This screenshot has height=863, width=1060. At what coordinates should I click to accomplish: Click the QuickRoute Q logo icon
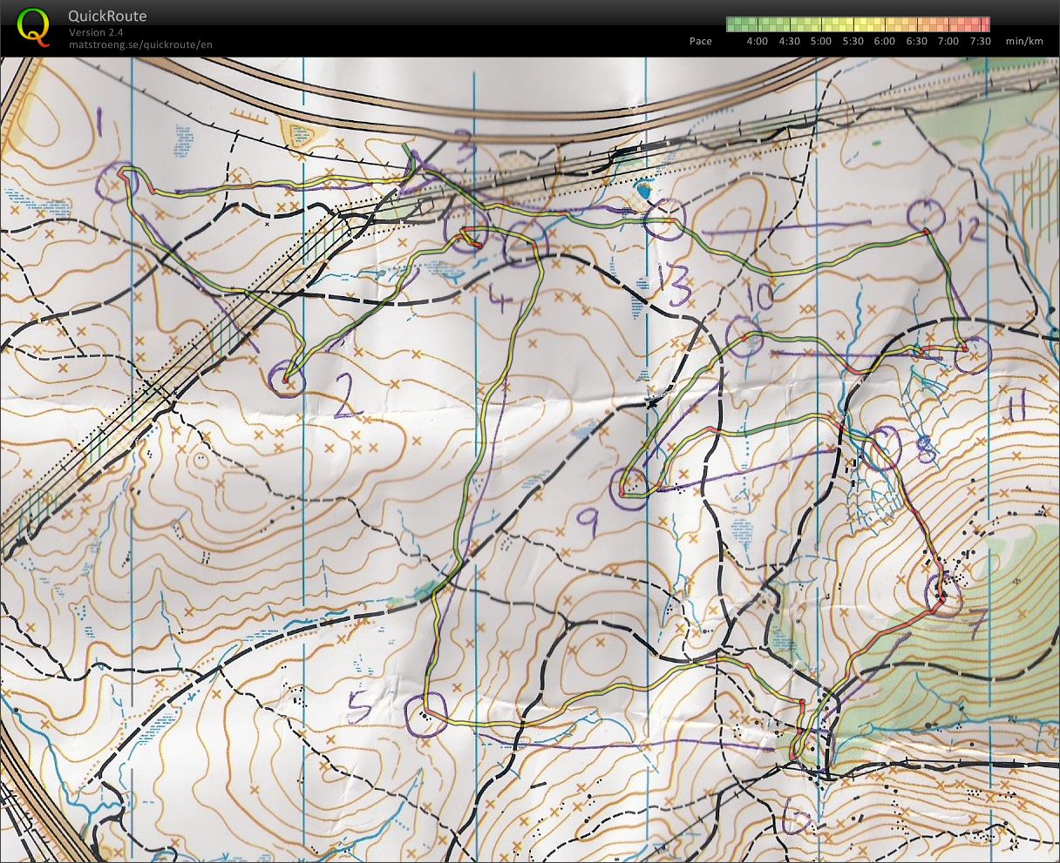pyautogui.click(x=33, y=26)
